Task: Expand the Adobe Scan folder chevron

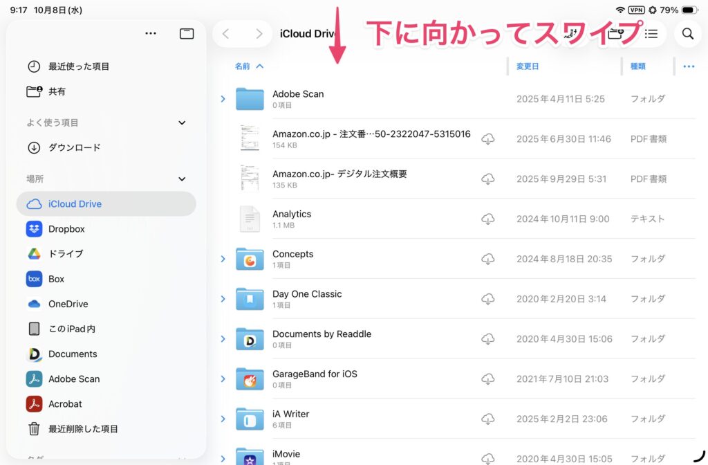Action: click(x=223, y=99)
